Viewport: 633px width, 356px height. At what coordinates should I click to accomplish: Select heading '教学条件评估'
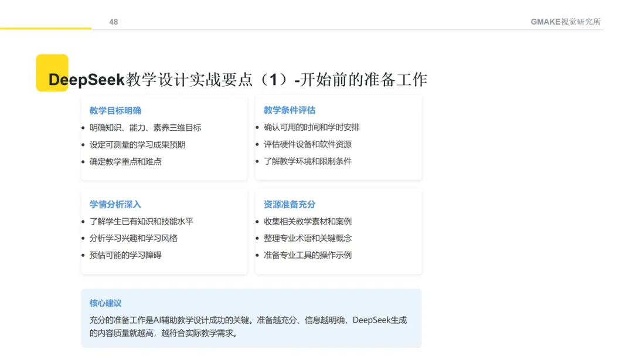tap(290, 110)
